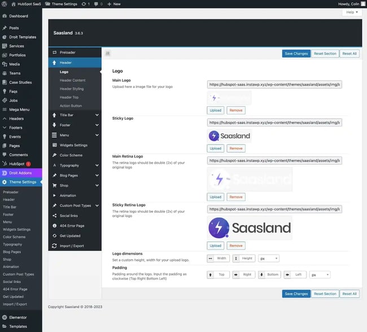Screen dimensions: 367x332
Task: Add new content via + New
Action: click(x=113, y=4)
